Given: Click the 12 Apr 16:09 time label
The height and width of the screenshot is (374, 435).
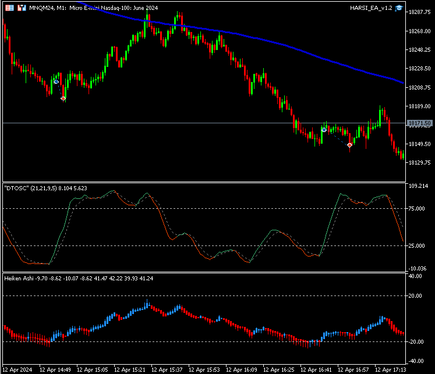Looking at the screenshot, I should point(242,370).
